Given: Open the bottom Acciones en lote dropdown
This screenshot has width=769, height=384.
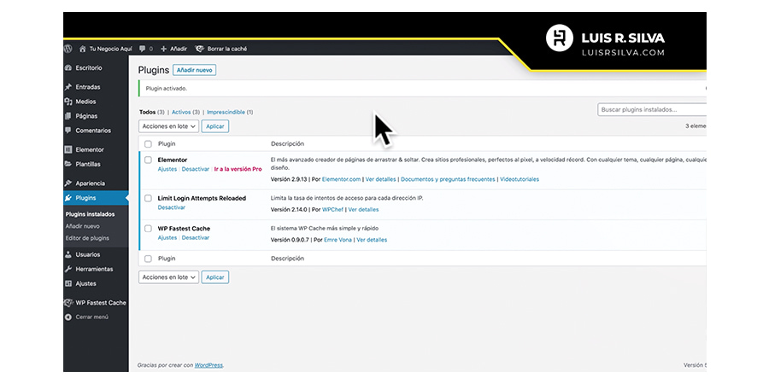Looking at the screenshot, I should (168, 277).
